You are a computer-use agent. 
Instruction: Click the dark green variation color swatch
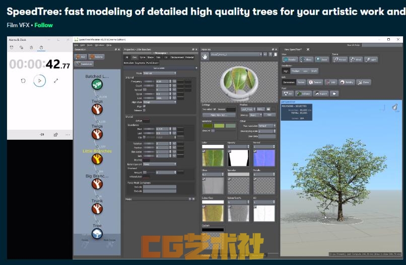208,126
